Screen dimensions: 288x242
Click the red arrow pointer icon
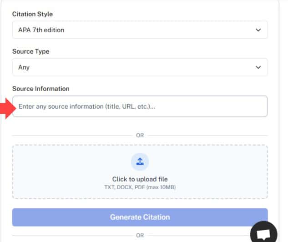point(5,107)
